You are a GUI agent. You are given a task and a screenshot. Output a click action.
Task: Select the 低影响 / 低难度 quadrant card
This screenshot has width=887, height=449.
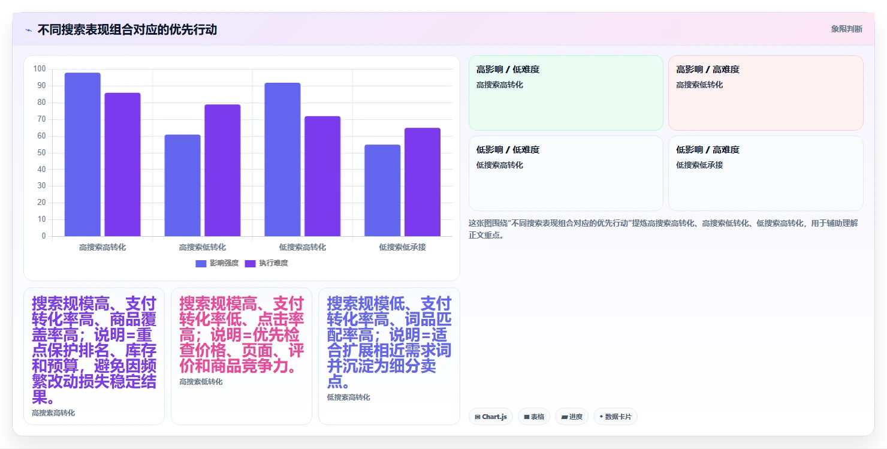pyautogui.click(x=566, y=173)
